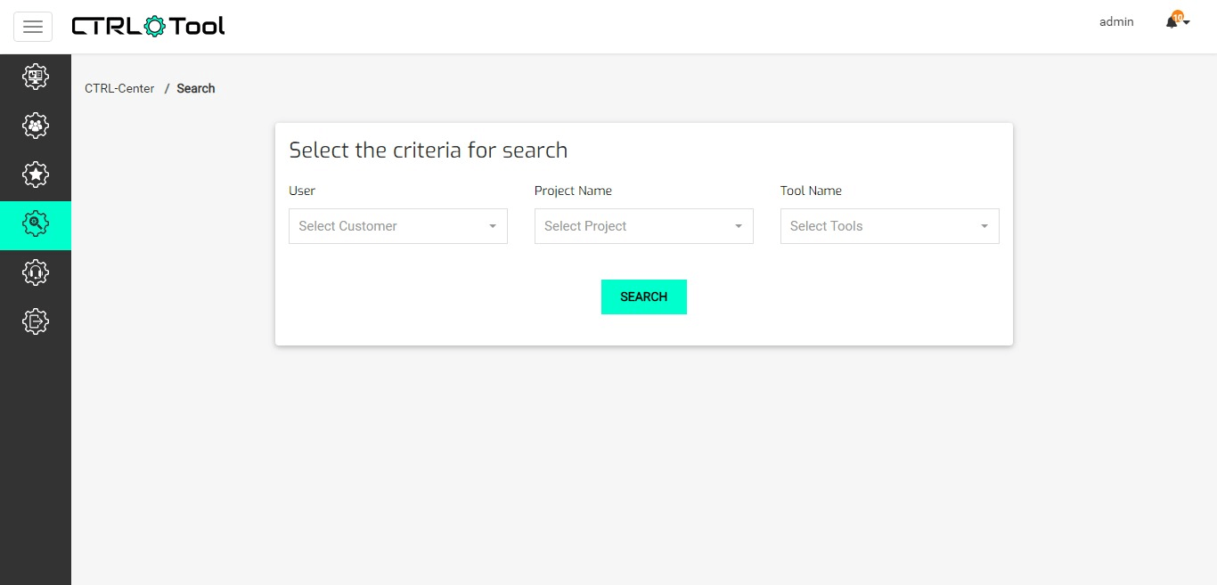This screenshot has width=1217, height=585.
Task: Open the users group gear icon in sidebar
Action: coord(35,126)
